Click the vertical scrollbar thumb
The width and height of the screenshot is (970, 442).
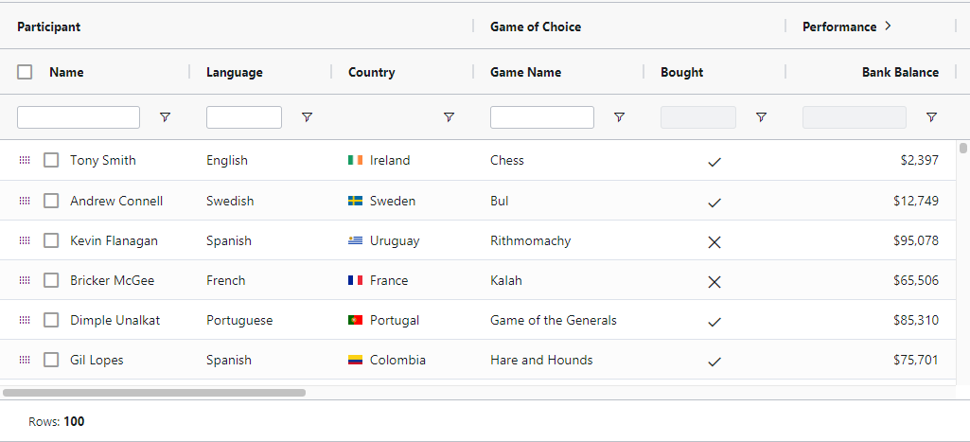coord(963,149)
